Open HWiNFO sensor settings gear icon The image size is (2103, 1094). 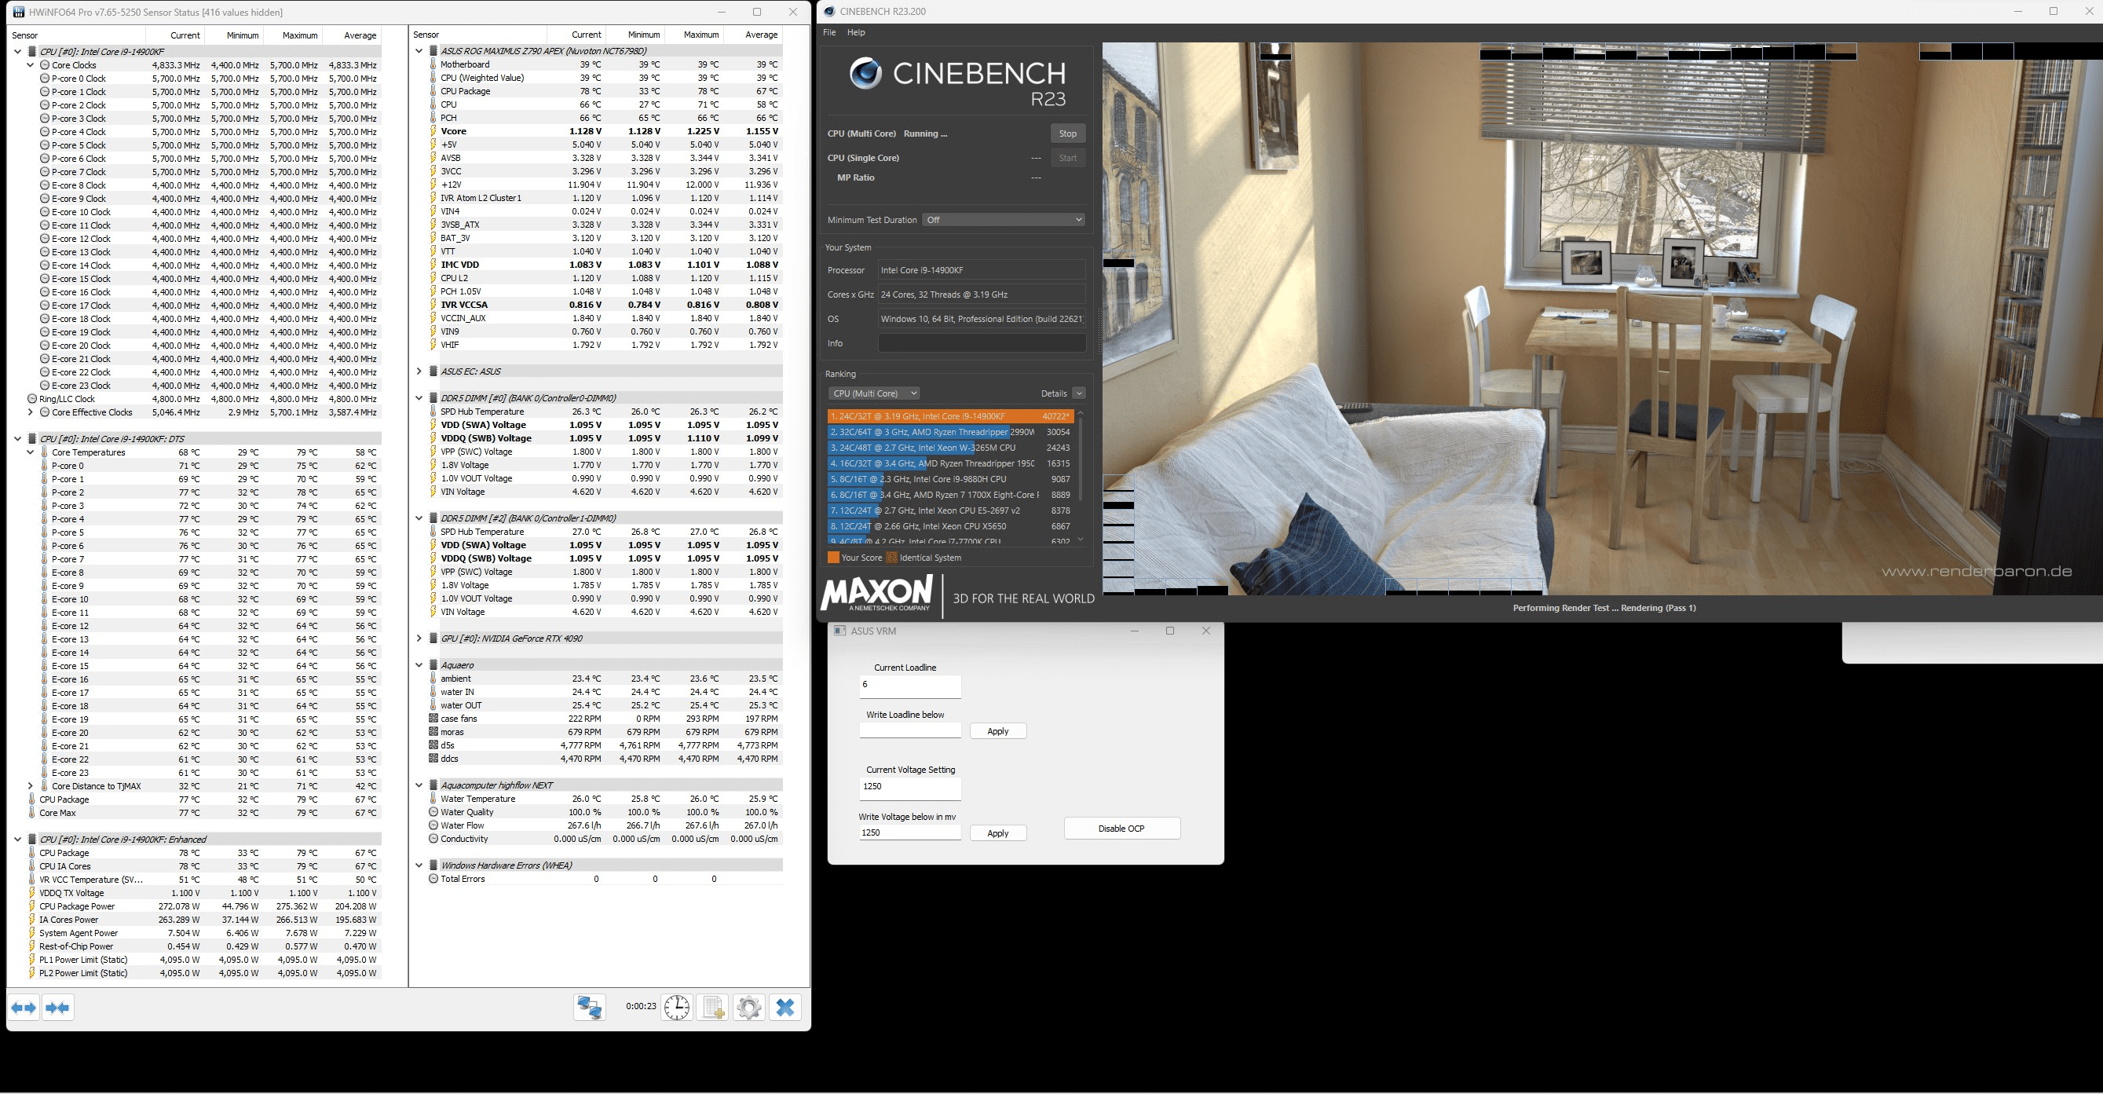748,1007
